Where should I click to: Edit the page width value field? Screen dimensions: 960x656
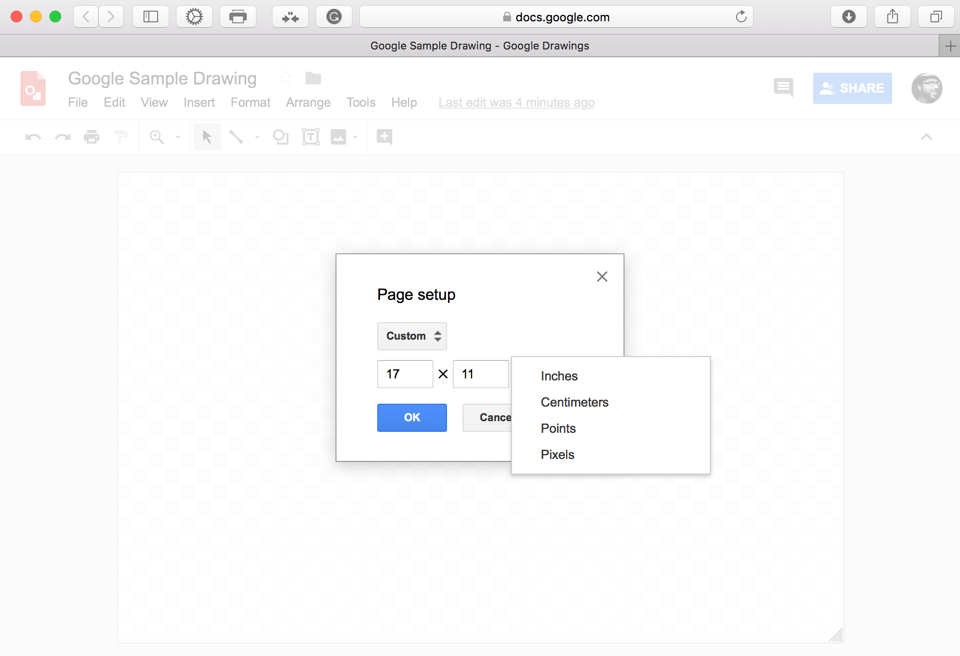click(405, 374)
